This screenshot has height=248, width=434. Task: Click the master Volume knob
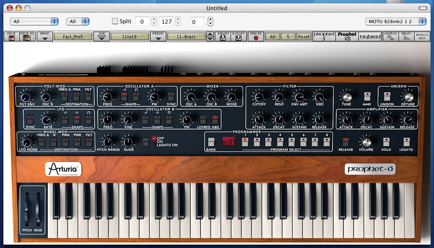pos(366,142)
